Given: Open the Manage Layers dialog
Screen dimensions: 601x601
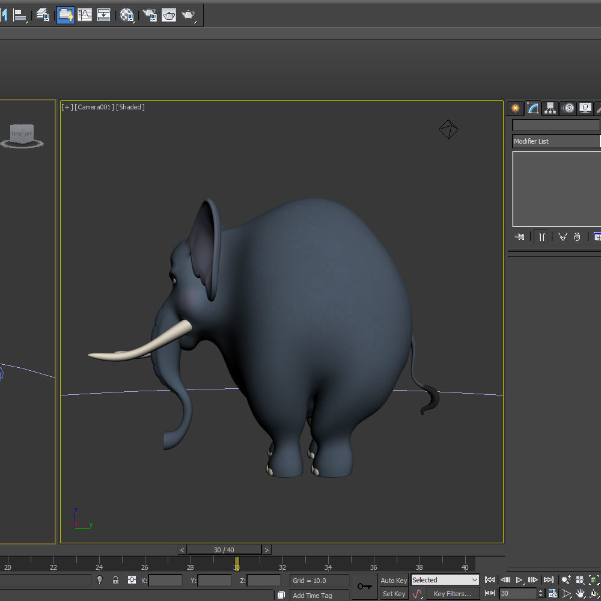Looking at the screenshot, I should [x=42, y=15].
